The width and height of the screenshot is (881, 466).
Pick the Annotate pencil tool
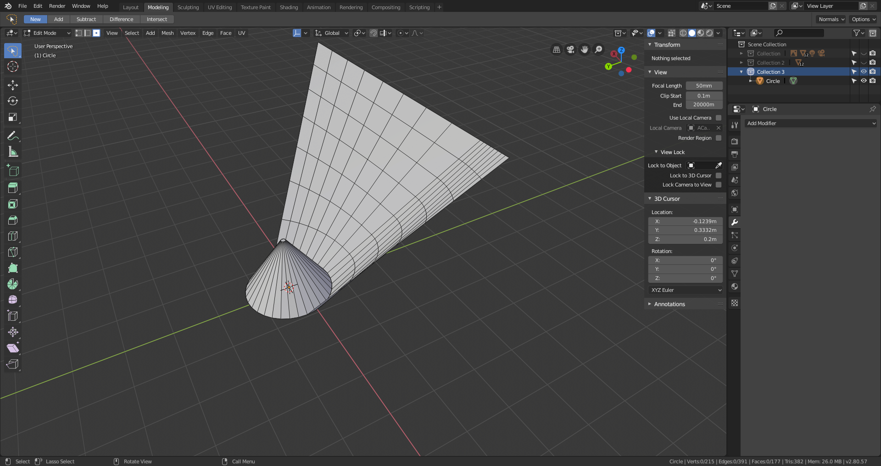click(13, 136)
